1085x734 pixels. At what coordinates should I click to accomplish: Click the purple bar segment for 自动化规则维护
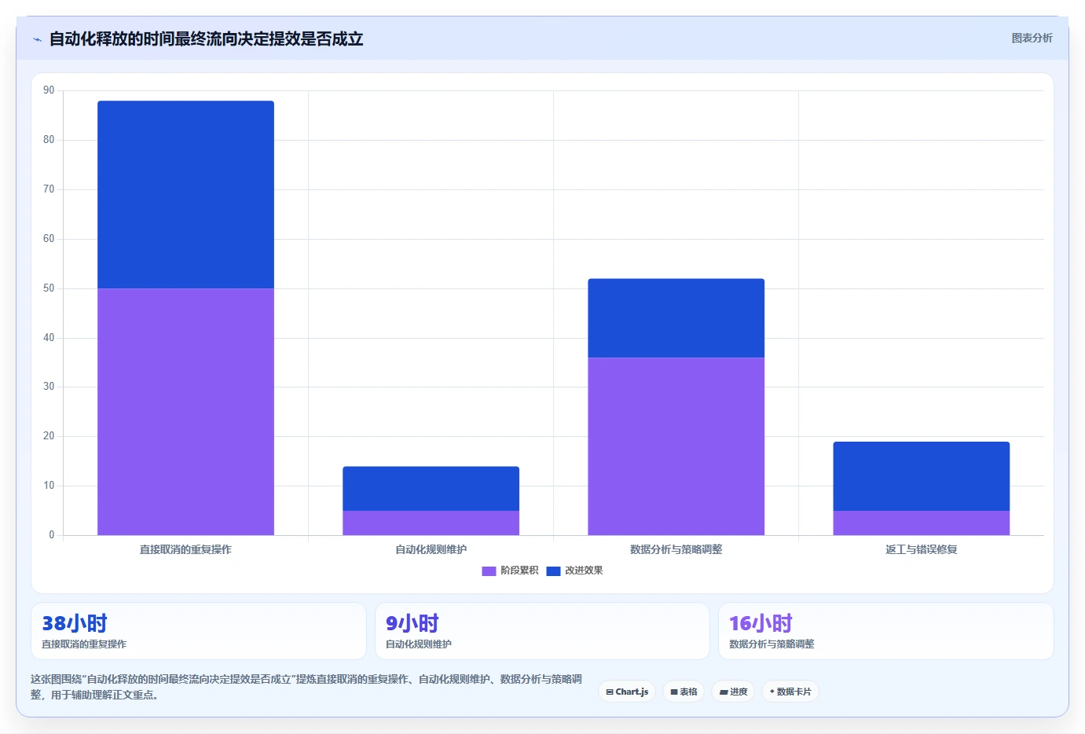[431, 523]
